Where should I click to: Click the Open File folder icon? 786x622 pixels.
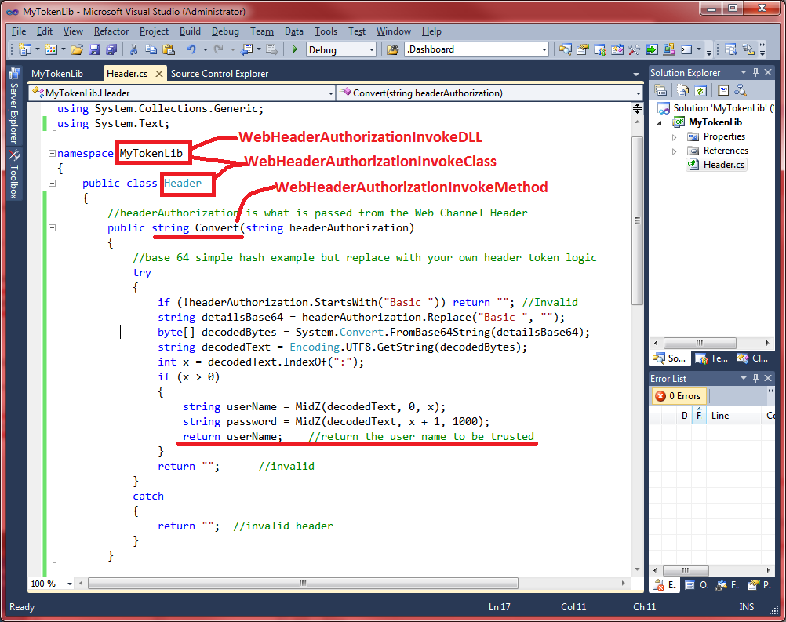tap(77, 49)
